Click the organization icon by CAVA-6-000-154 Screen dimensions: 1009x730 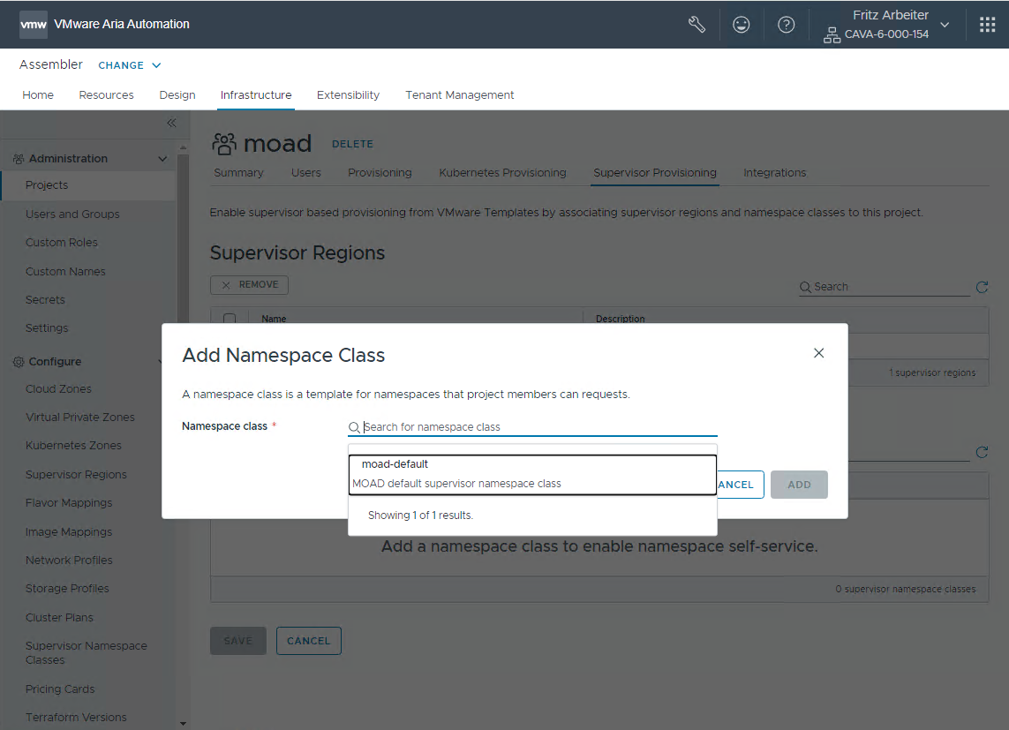(x=832, y=34)
